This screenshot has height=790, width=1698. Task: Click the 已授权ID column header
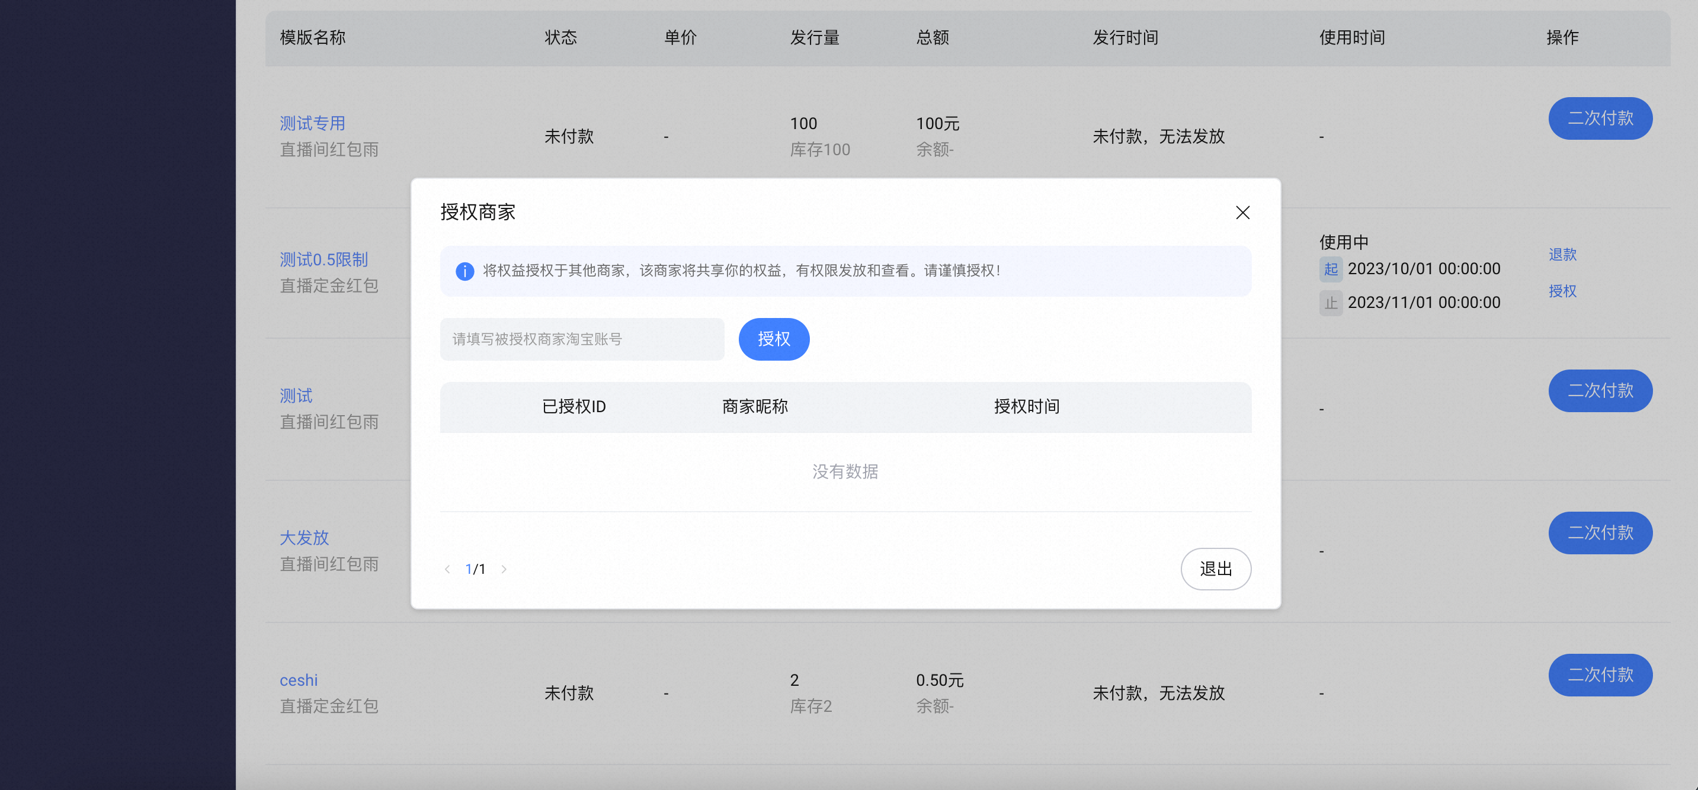point(574,406)
